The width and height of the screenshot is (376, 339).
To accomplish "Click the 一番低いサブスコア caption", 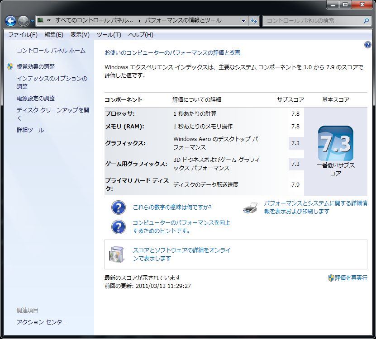I will (335, 169).
